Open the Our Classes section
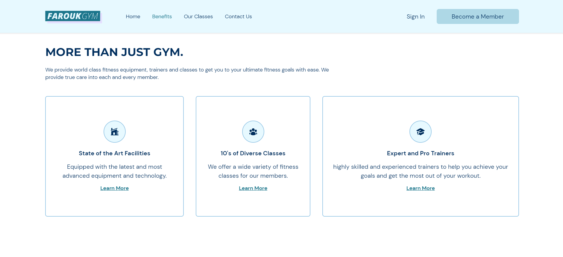The width and height of the screenshot is (563, 257). coord(198,16)
